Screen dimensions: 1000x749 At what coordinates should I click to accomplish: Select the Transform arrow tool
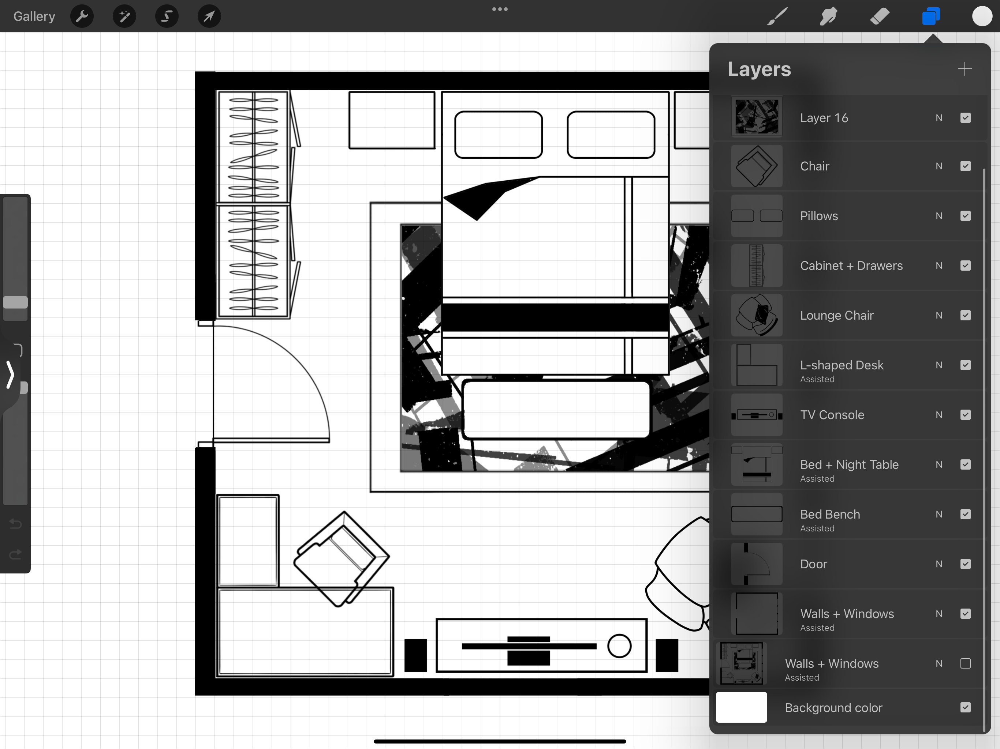pyautogui.click(x=208, y=16)
